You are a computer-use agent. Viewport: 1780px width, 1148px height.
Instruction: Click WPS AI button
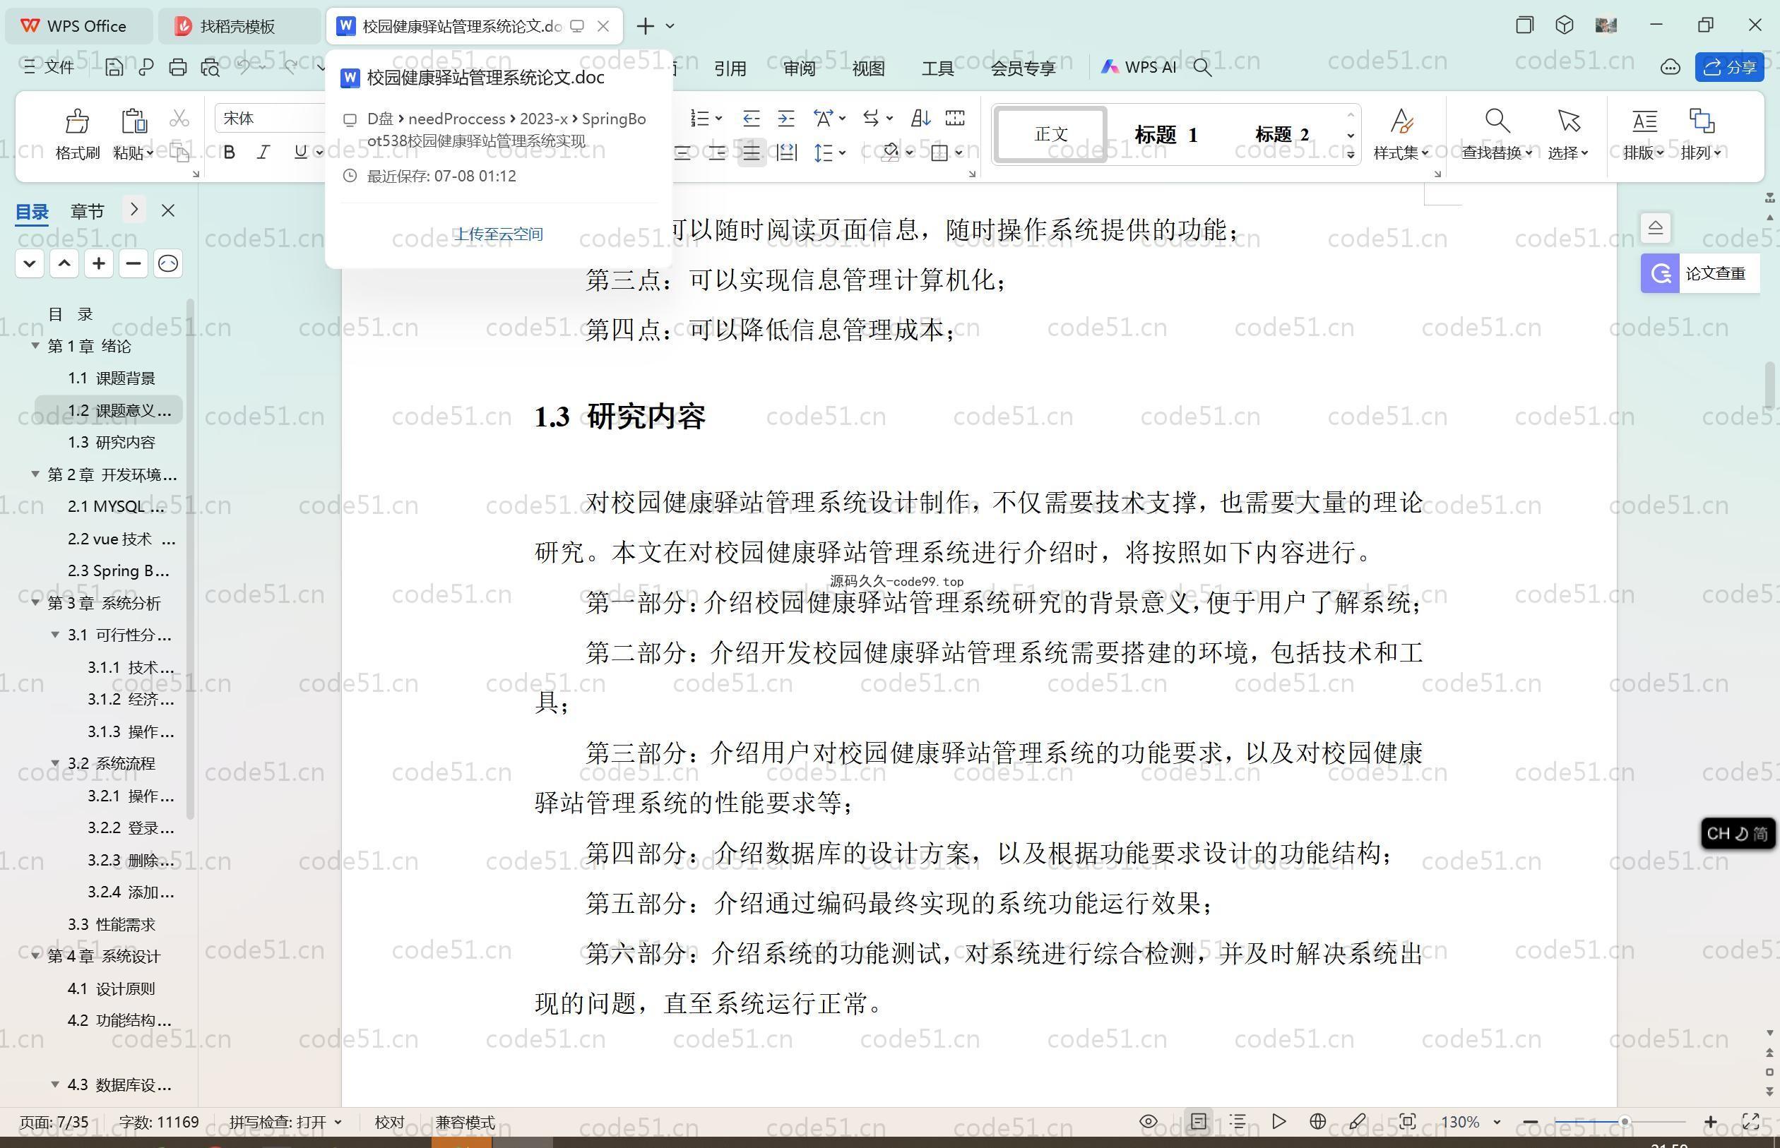pos(1139,68)
